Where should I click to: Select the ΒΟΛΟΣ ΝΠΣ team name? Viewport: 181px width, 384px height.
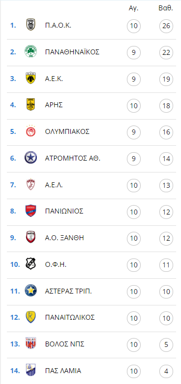(x=65, y=344)
